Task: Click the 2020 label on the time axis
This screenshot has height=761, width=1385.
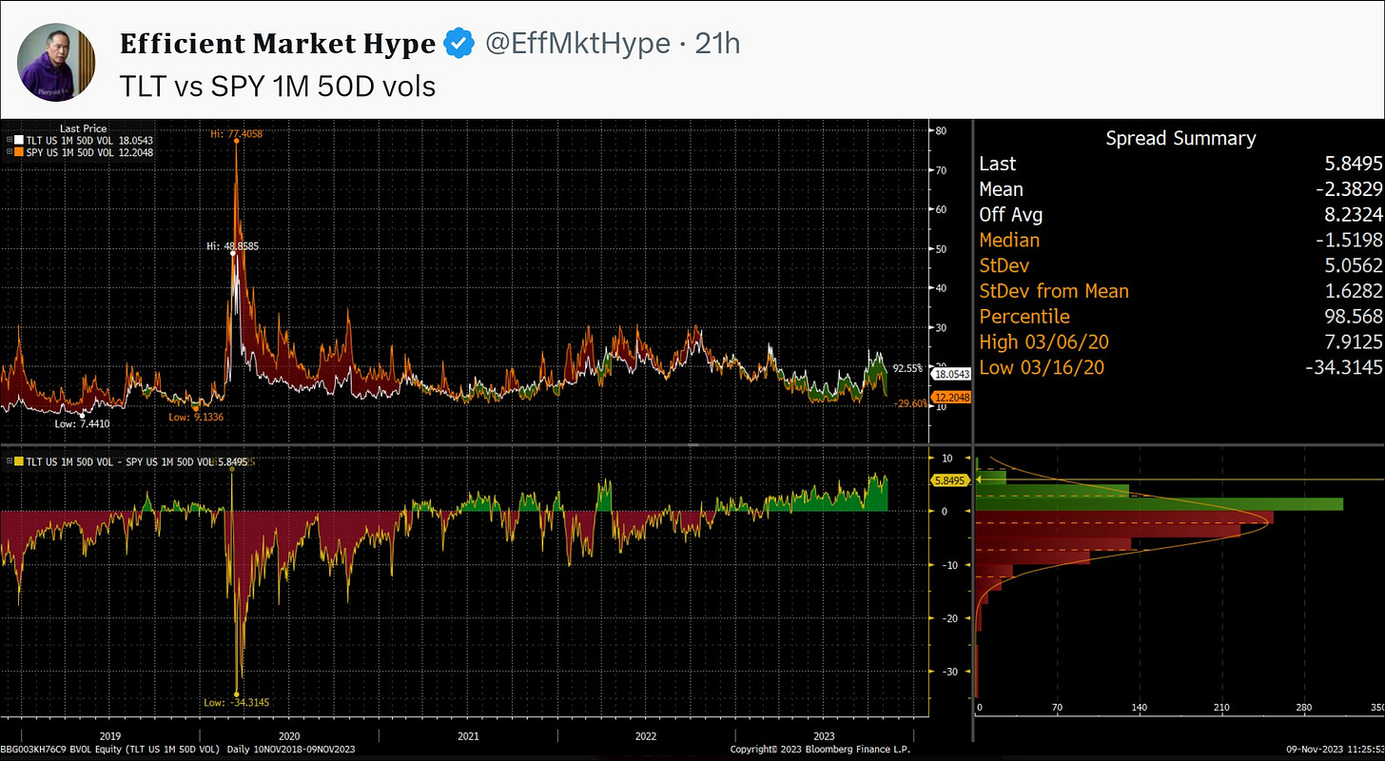Action: [288, 736]
